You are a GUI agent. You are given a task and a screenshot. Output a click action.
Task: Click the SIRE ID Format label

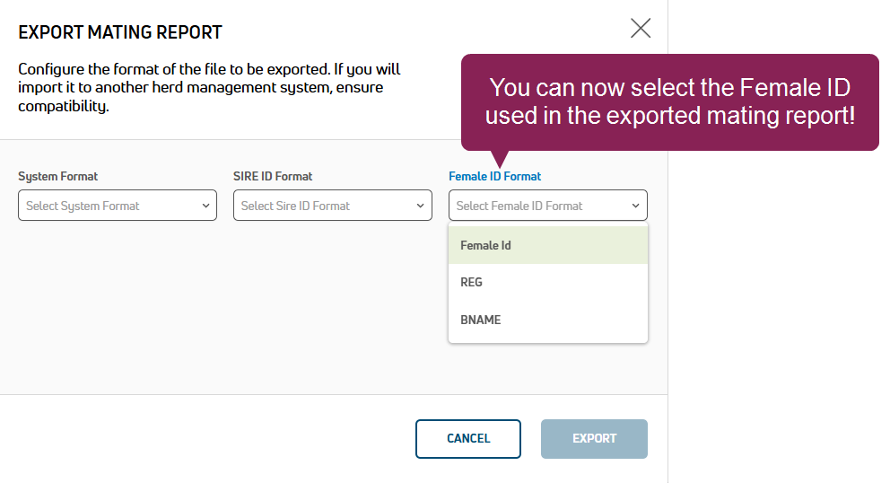(273, 177)
